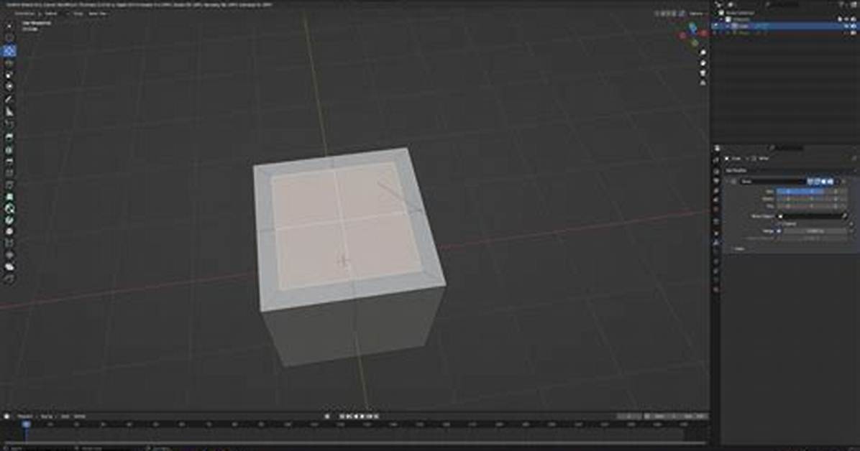This screenshot has width=860, height=451.
Task: Toggle visibility eye of highlighted Outliner object
Action: click(847, 26)
